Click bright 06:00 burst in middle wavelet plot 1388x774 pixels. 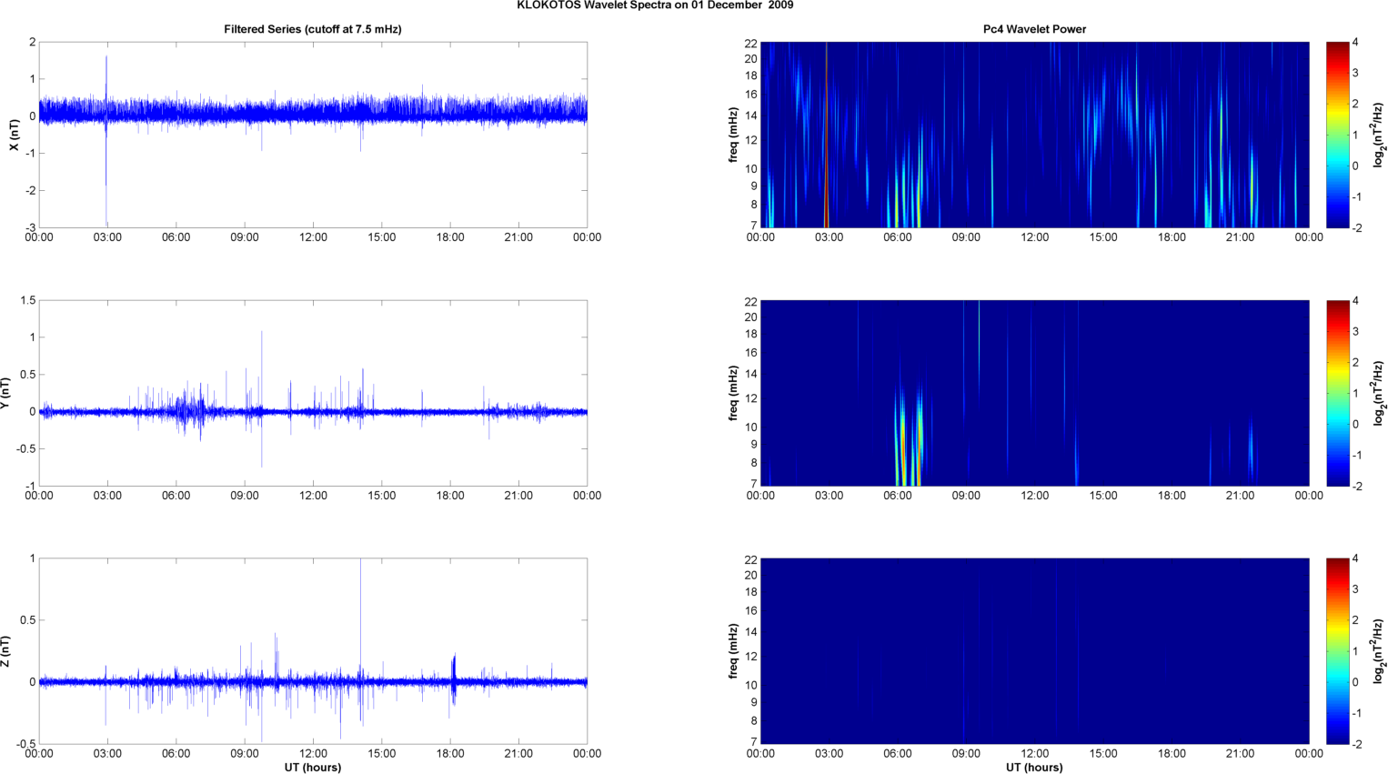click(902, 437)
